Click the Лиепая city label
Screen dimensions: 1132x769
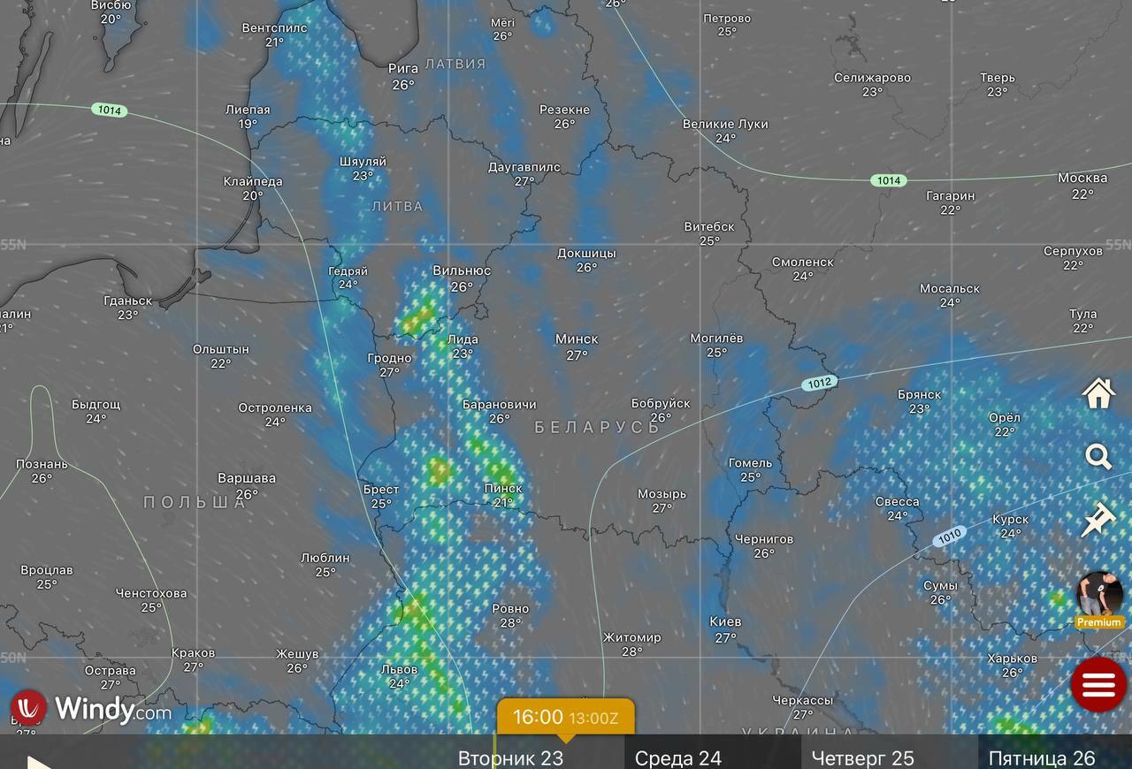click(248, 110)
